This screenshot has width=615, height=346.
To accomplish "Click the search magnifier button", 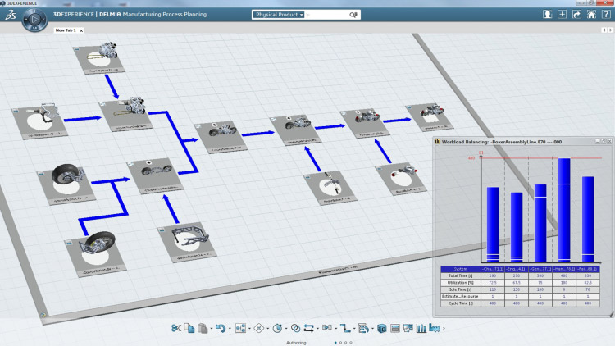I will [353, 15].
